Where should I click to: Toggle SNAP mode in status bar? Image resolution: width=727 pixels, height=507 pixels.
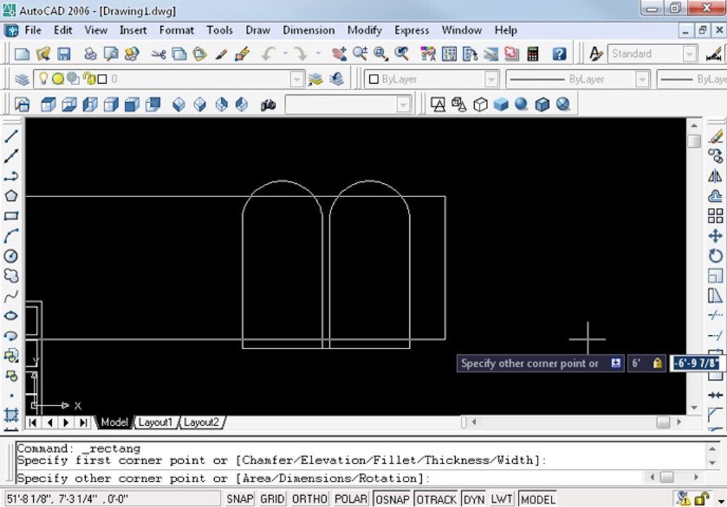[x=240, y=499]
